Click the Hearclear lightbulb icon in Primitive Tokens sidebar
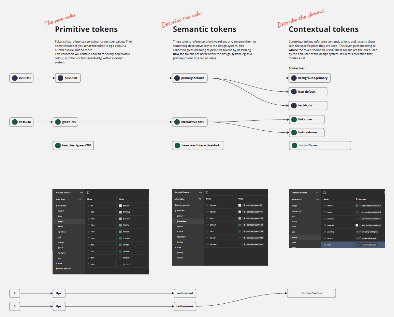 56,205
